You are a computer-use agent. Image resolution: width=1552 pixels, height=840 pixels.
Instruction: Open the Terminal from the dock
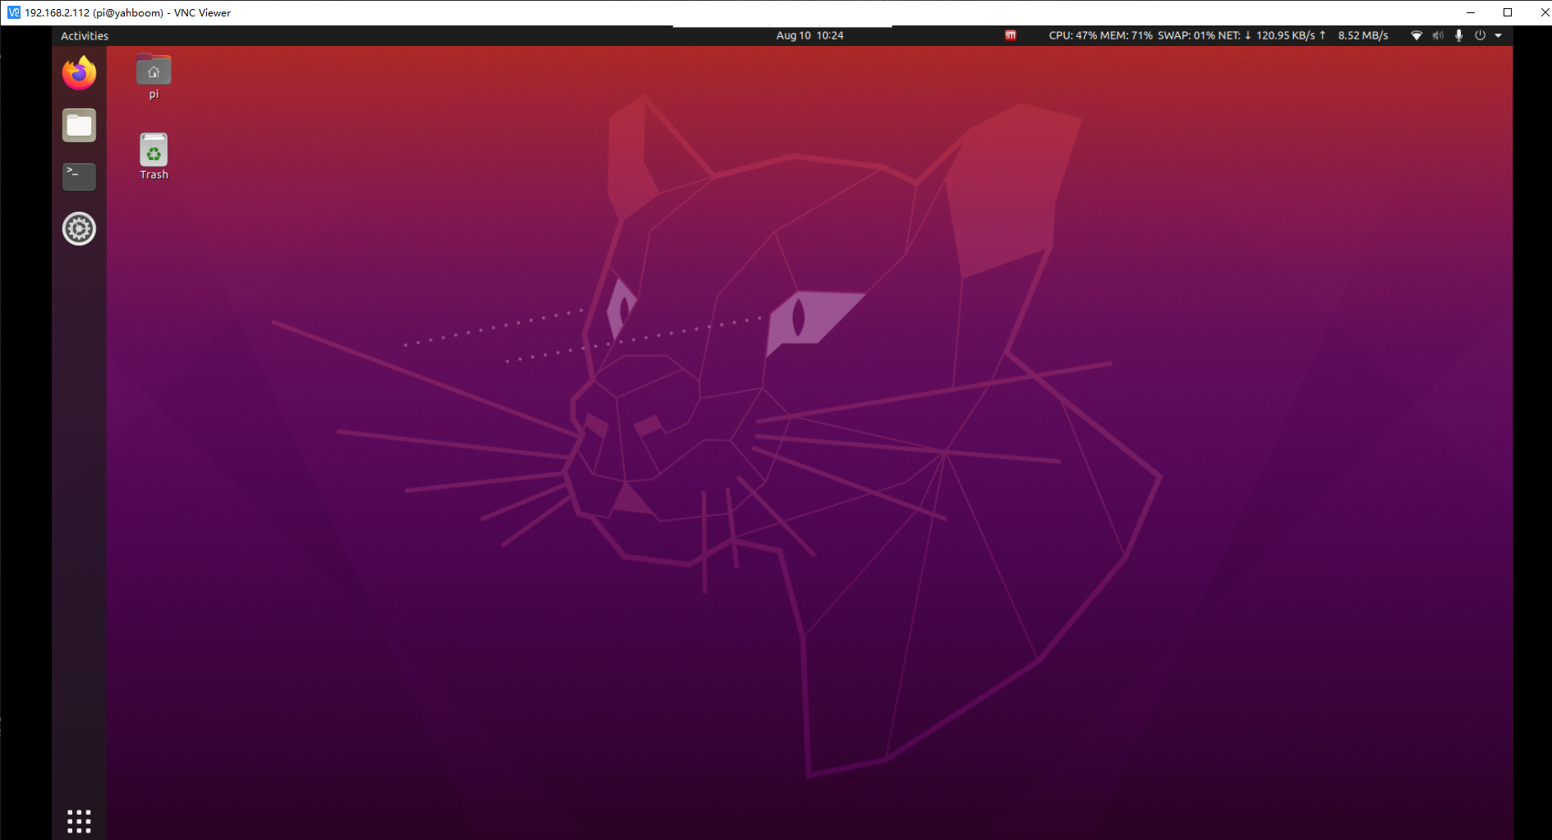tap(79, 177)
